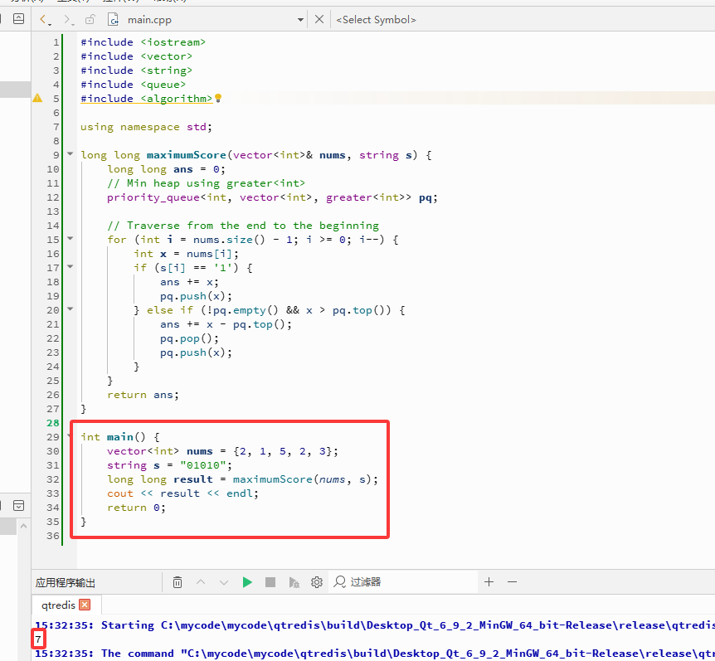Click the '15:32:35: Starting' output line
The height and width of the screenshot is (661, 715).
pyautogui.click(x=375, y=625)
